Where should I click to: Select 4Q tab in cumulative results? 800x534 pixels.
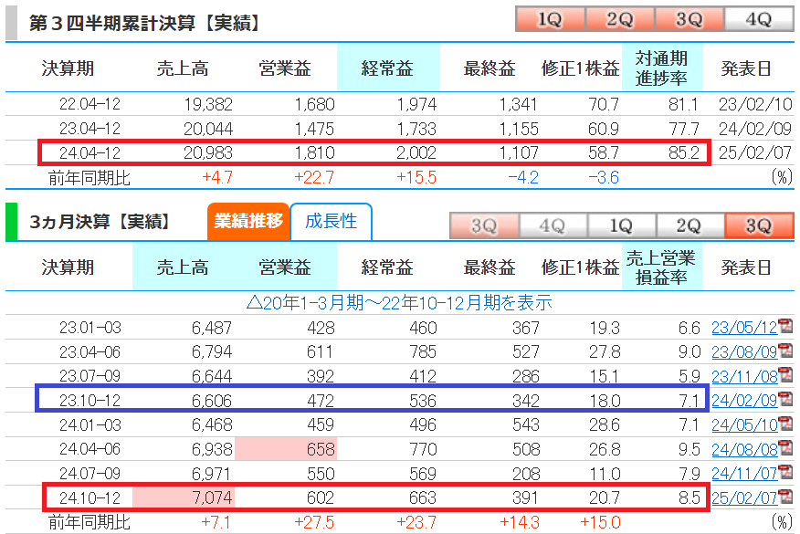click(759, 19)
